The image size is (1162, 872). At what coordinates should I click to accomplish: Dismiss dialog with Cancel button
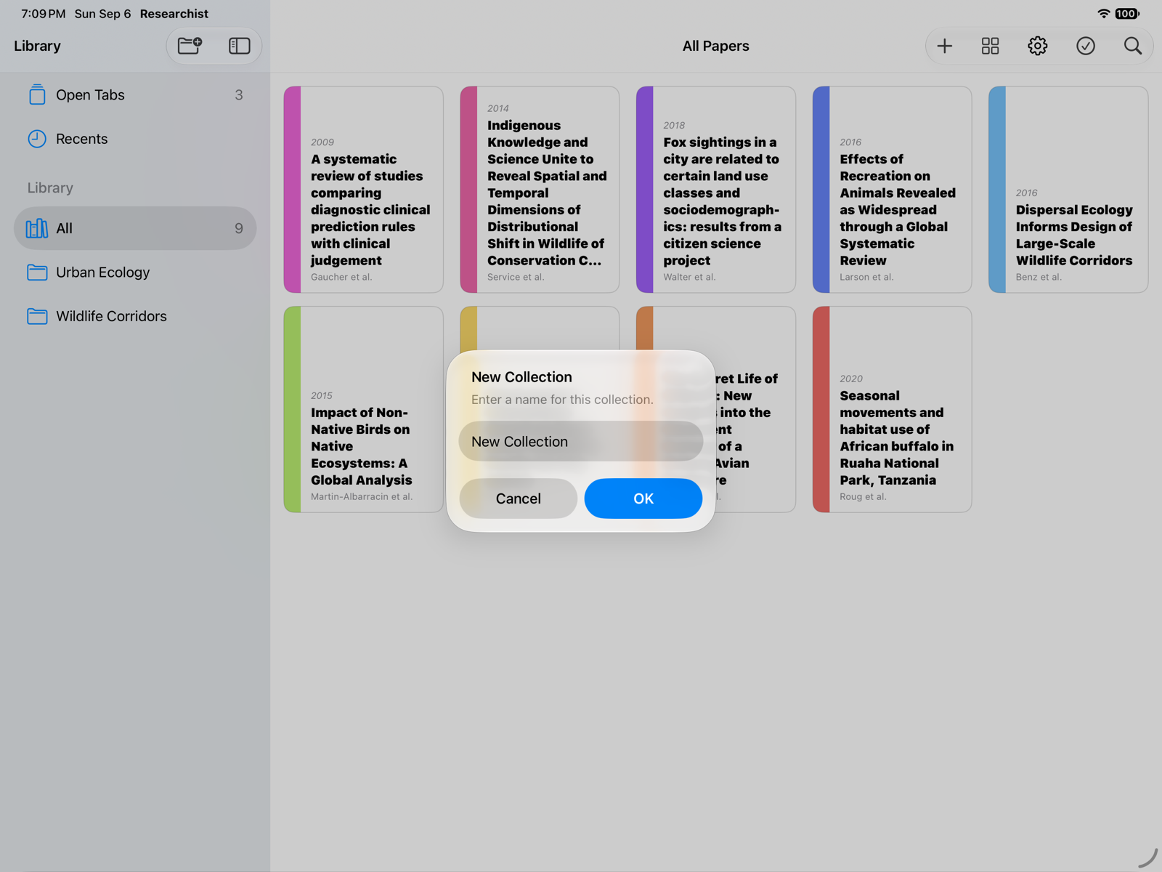[519, 498]
